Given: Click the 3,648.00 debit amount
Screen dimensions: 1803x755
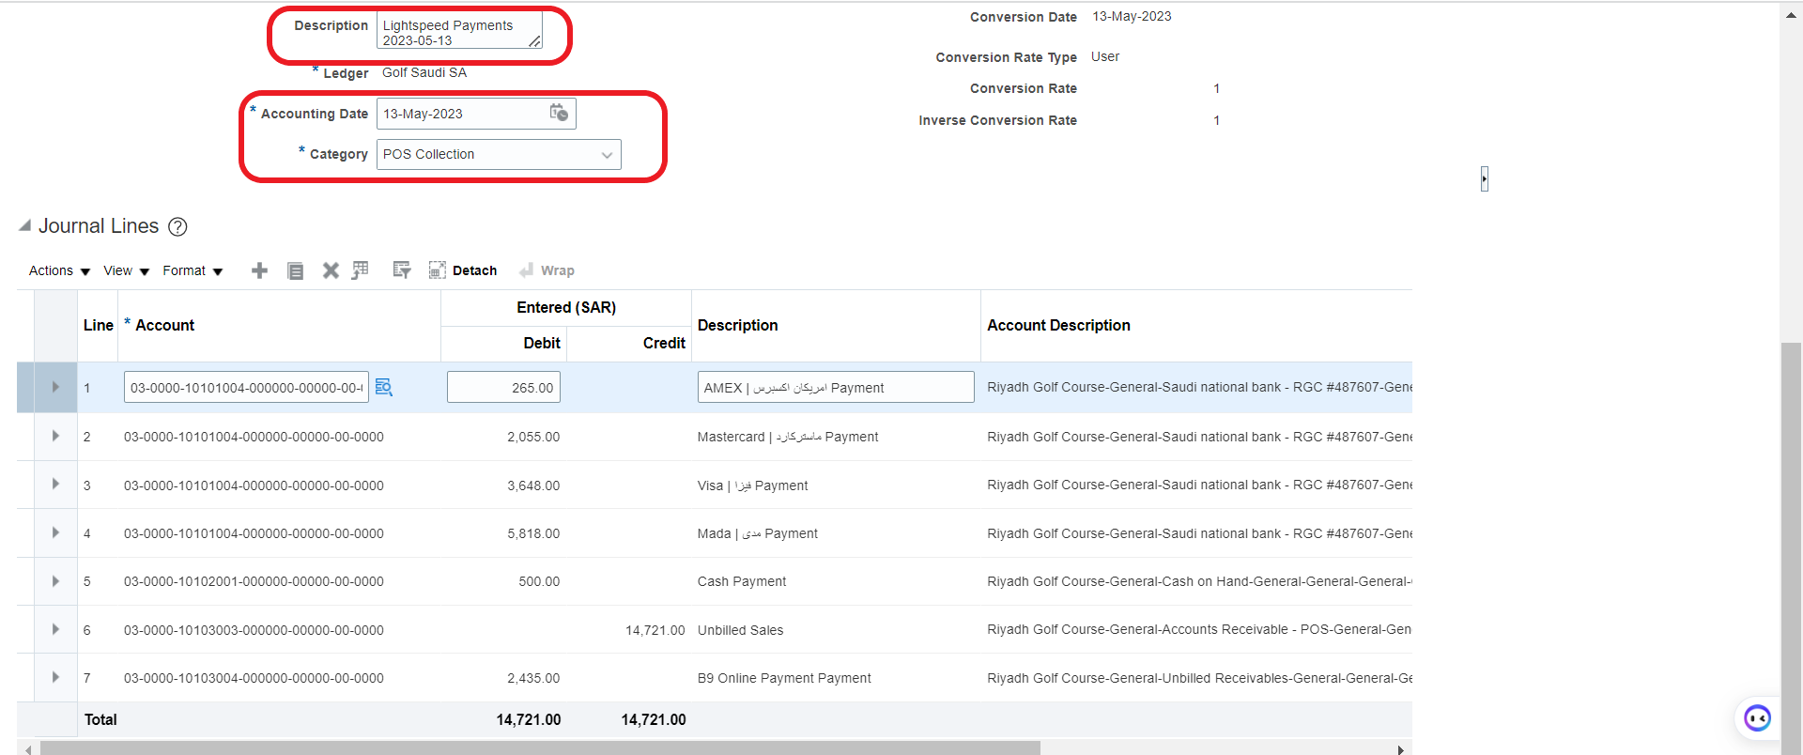Looking at the screenshot, I should [x=533, y=485].
